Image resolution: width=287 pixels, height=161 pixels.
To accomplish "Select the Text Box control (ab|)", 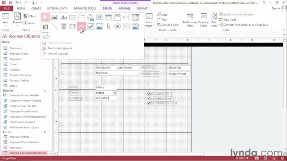I will point(55,18).
